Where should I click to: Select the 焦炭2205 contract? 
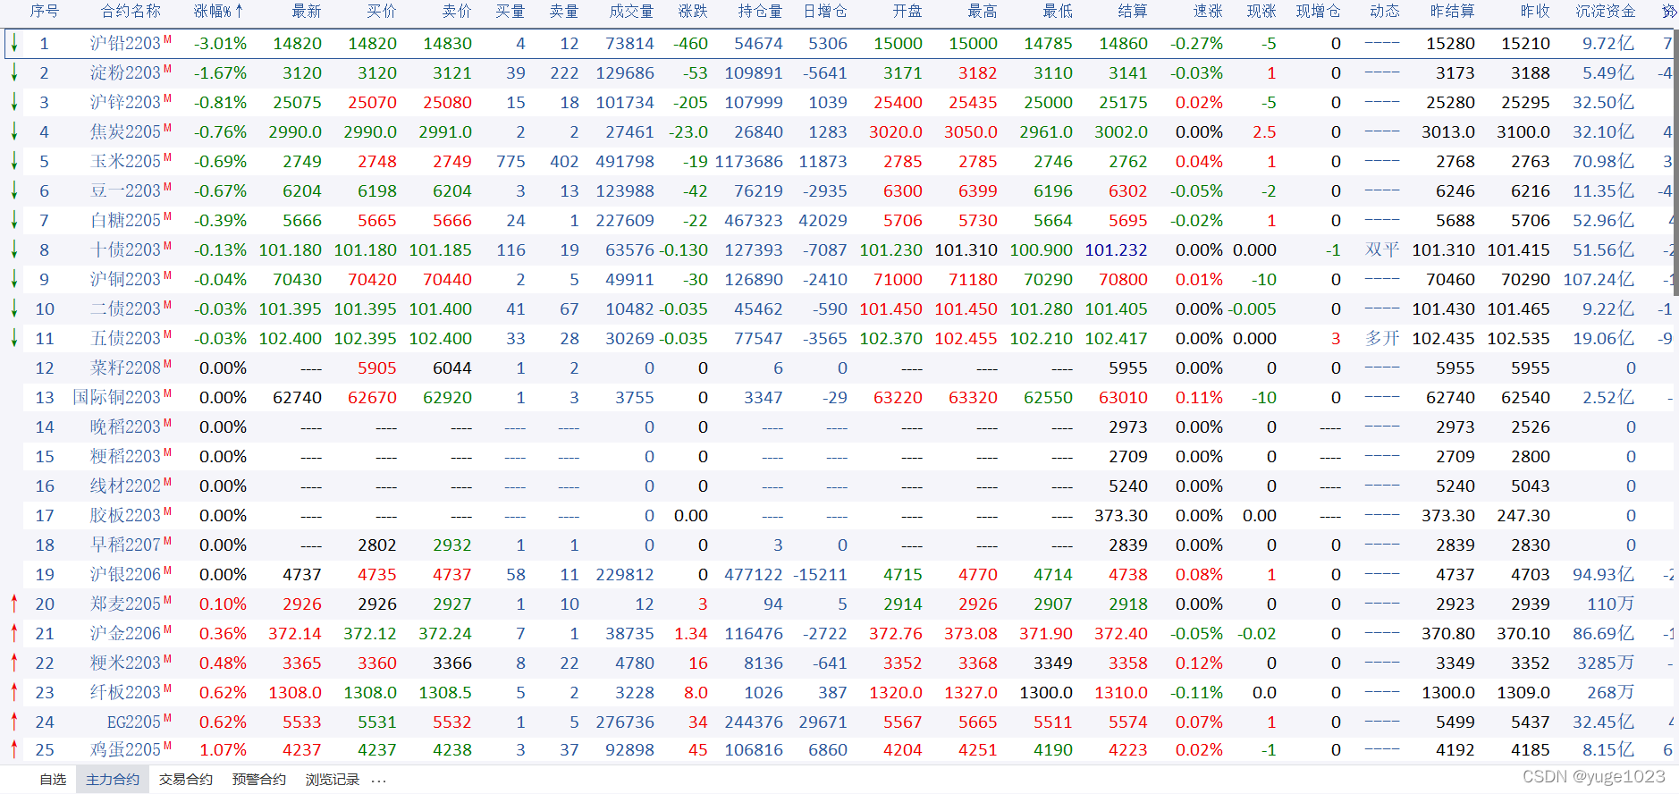click(125, 131)
